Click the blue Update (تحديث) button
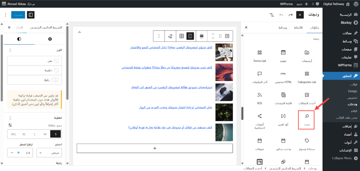 click(18, 15)
